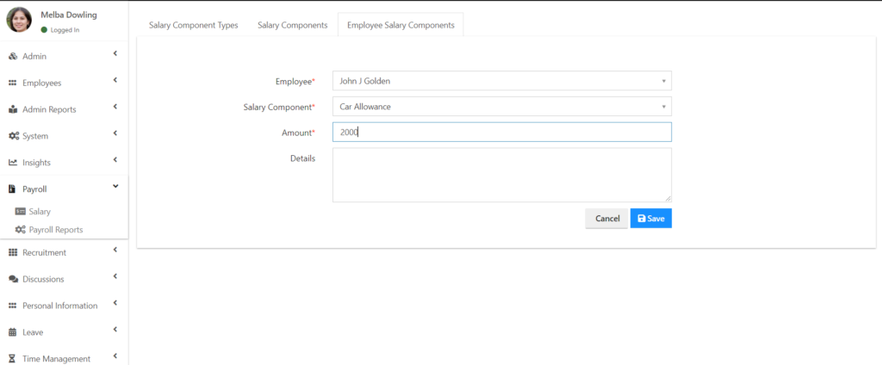Screen dimensions: 882x365
Task: Click the Leave calendar icon
Action: pos(13,332)
